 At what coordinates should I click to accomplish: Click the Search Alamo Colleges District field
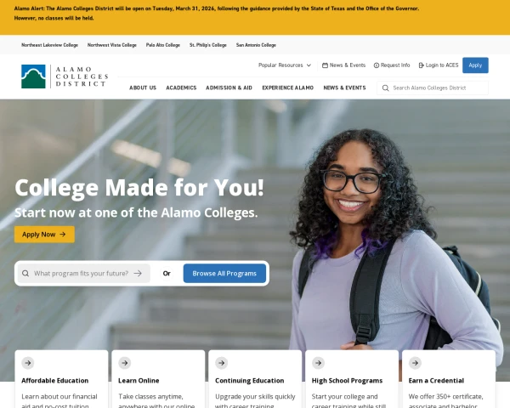(x=433, y=88)
